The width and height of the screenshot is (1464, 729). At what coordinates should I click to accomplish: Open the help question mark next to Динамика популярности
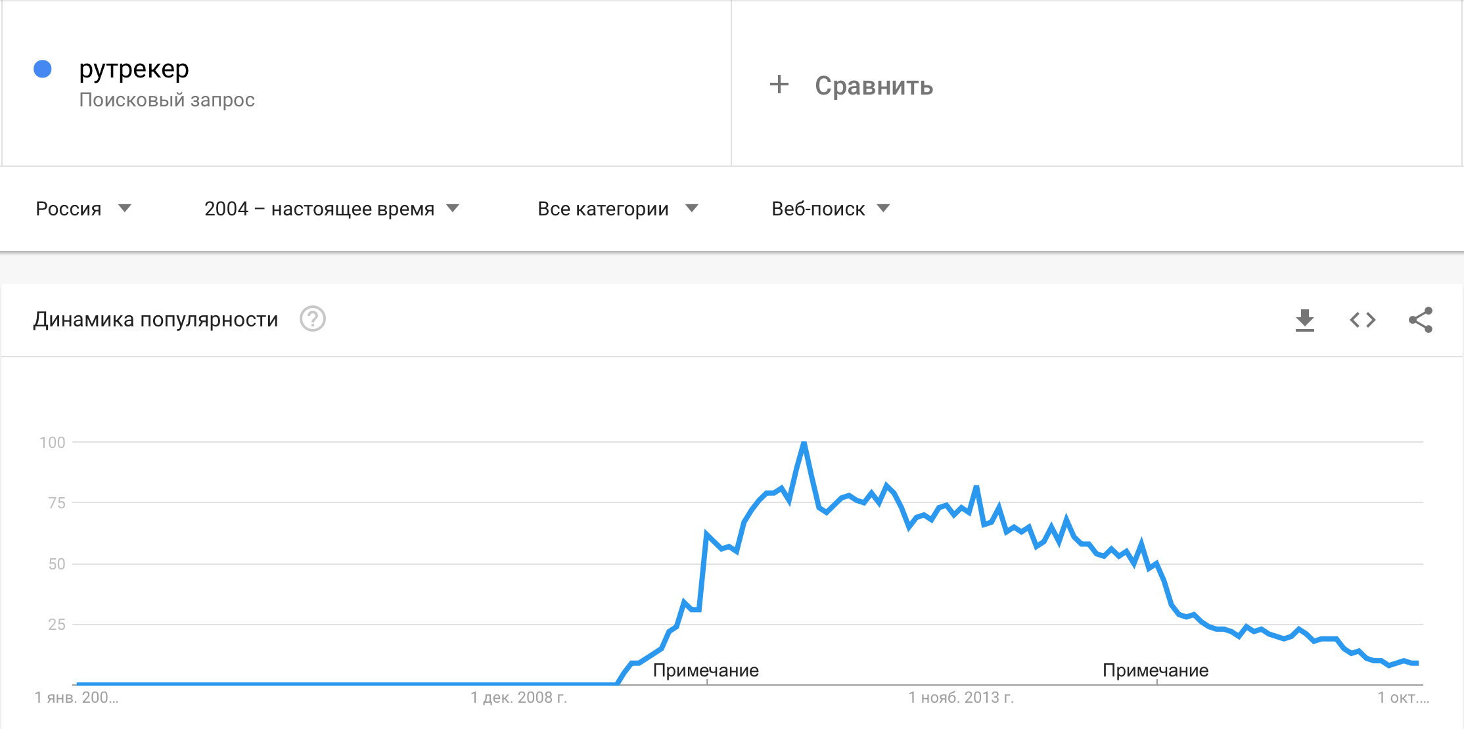[x=313, y=319]
